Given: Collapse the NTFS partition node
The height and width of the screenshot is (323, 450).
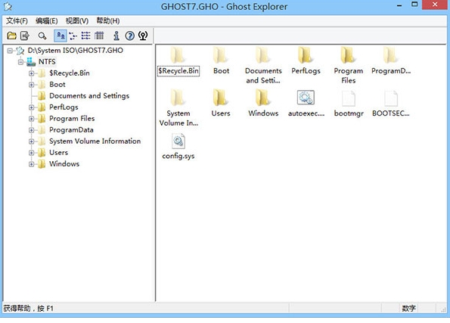Looking at the screenshot, I should pyautogui.click(x=20, y=62).
